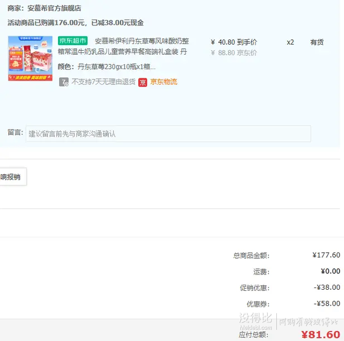The height and width of the screenshot is (341, 344).
Task: Click the 不支持7天无理由退货 text
Action: [x=103, y=82]
